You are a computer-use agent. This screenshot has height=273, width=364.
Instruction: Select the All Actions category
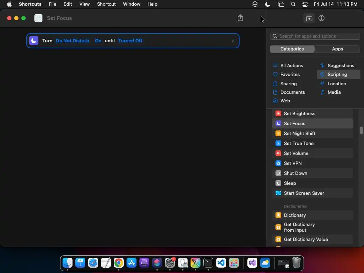288,65
